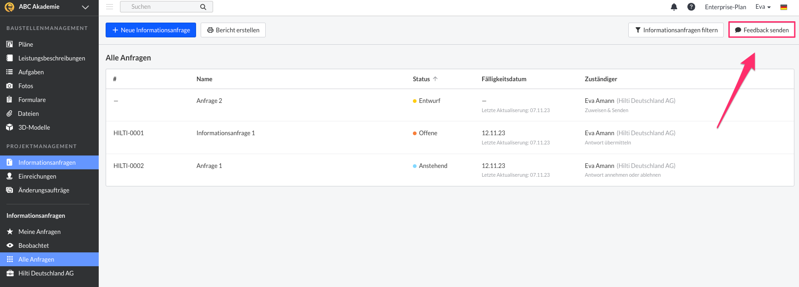
Task: Click the Enterprise-Plan label
Action: point(725,7)
